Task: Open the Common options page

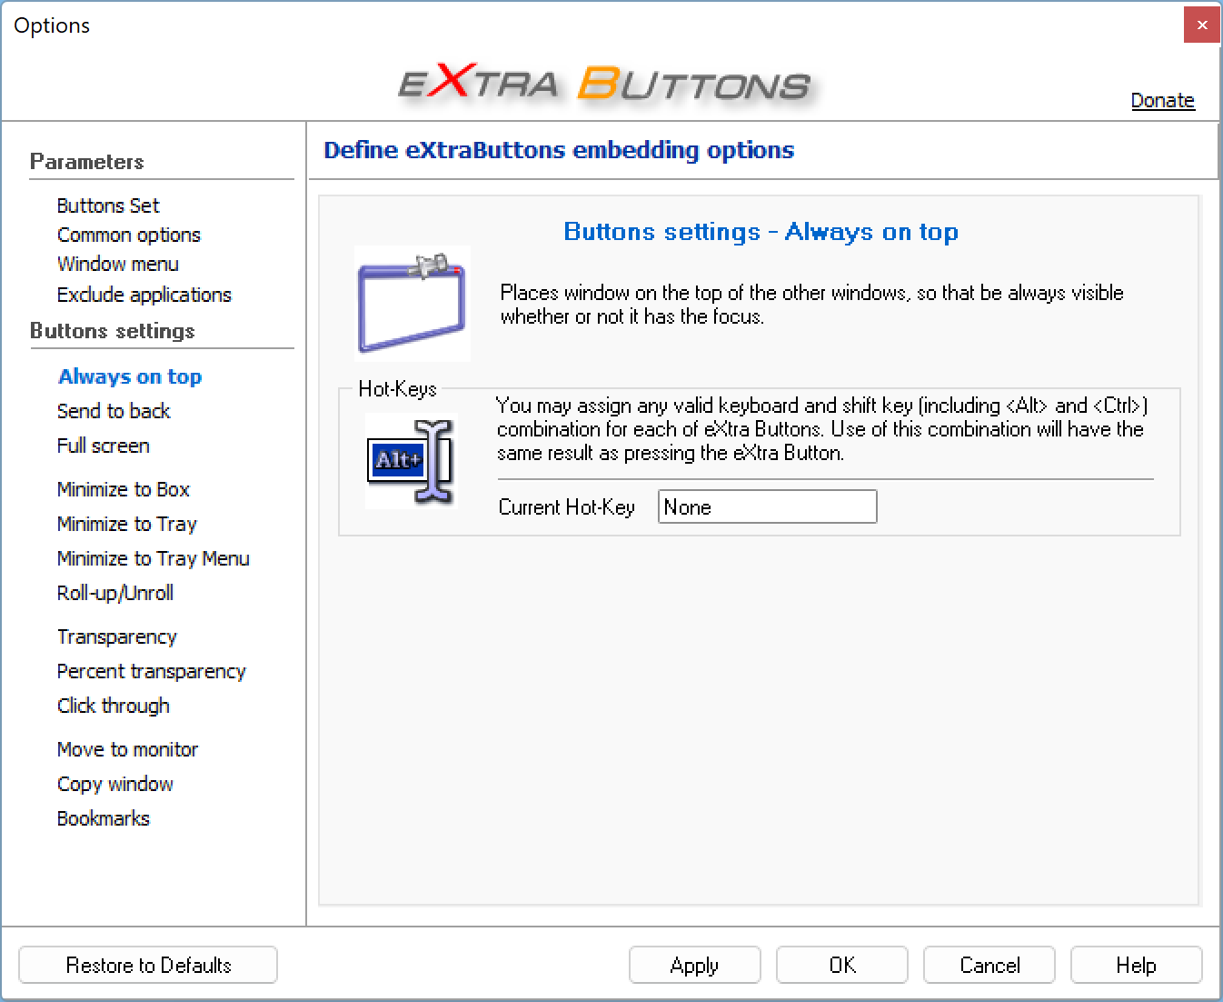Action: tap(129, 235)
